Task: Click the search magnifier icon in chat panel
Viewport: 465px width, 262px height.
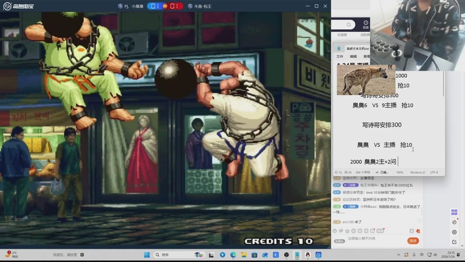Action: 349,24
